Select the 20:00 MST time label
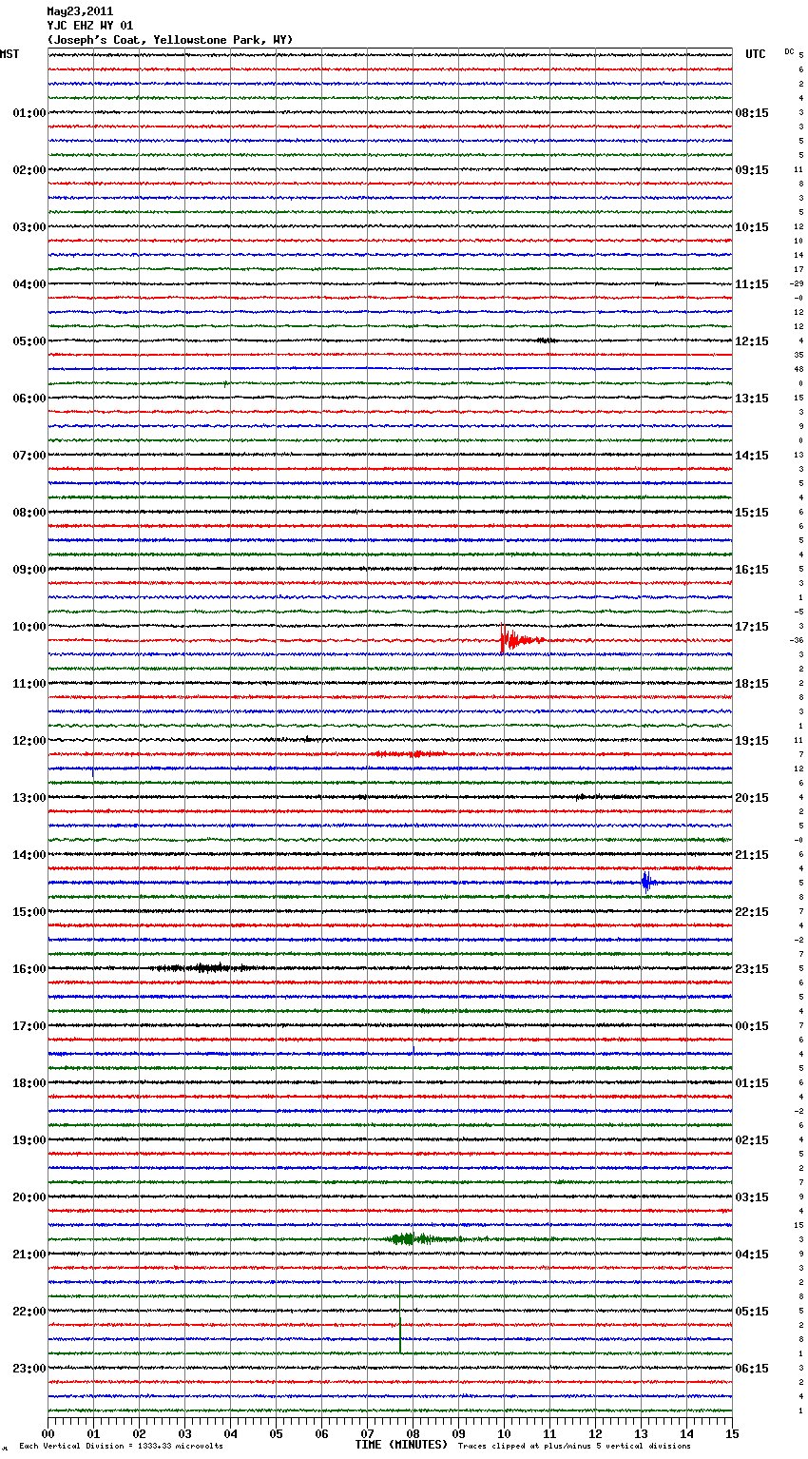The height and width of the screenshot is (1459, 808). pos(29,1197)
